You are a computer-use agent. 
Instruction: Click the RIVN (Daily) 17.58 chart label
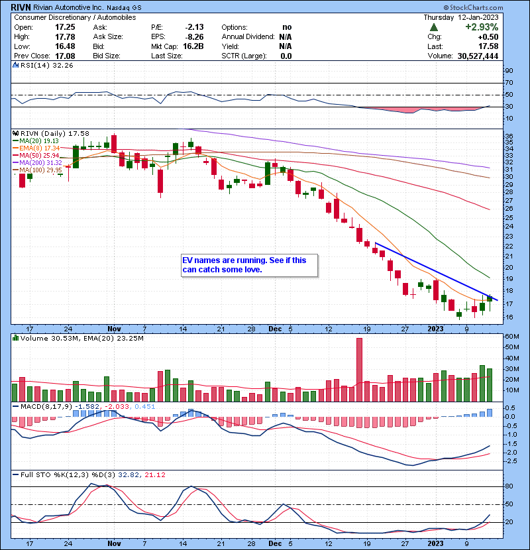(x=55, y=133)
